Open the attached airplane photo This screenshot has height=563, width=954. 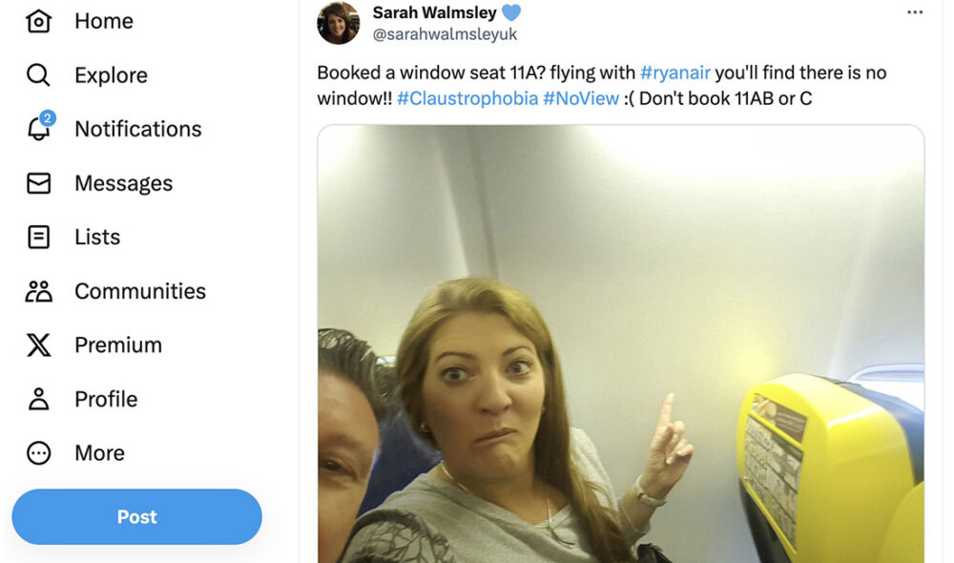pyautogui.click(x=621, y=344)
